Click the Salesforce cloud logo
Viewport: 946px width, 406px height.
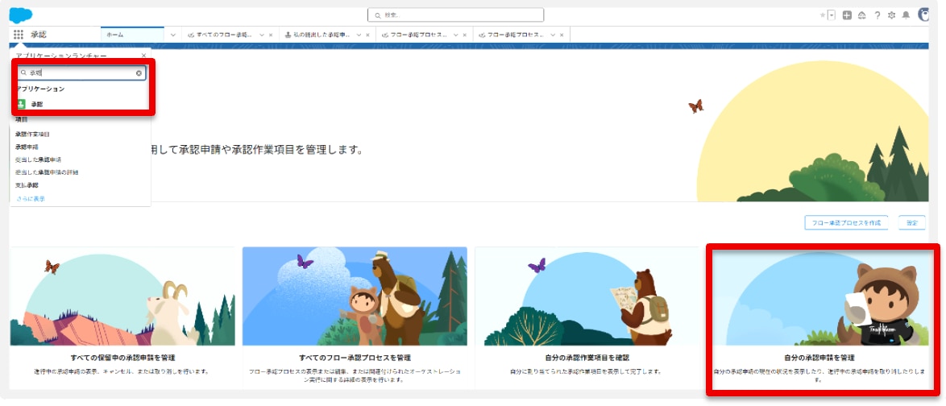pos(21,14)
